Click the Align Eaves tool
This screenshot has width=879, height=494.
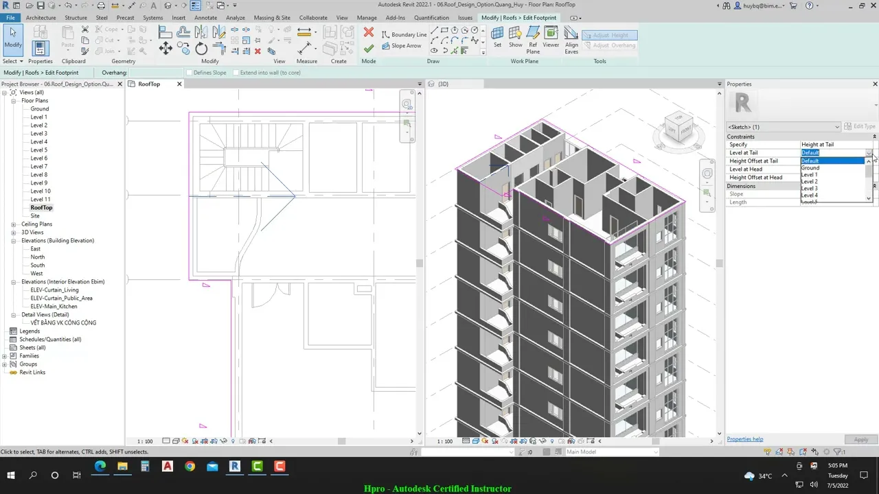pos(571,40)
